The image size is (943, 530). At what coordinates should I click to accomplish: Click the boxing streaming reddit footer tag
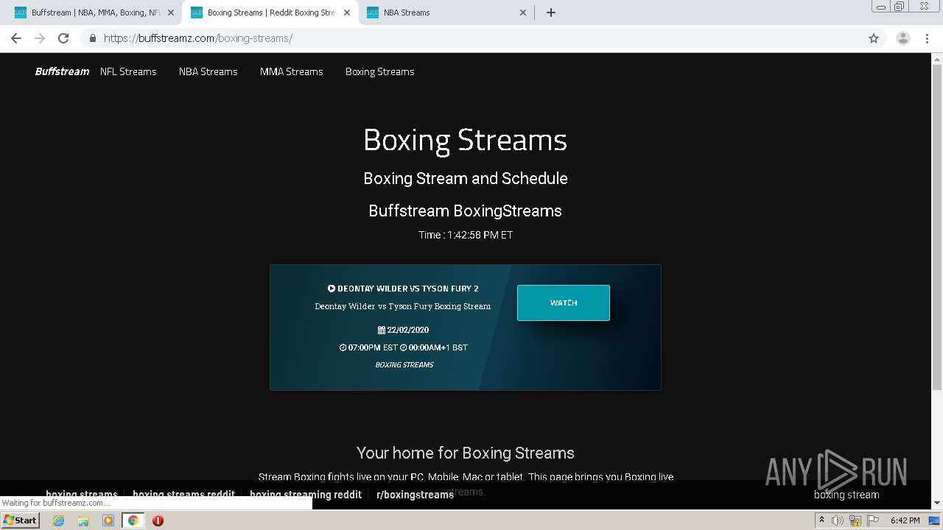[306, 495]
